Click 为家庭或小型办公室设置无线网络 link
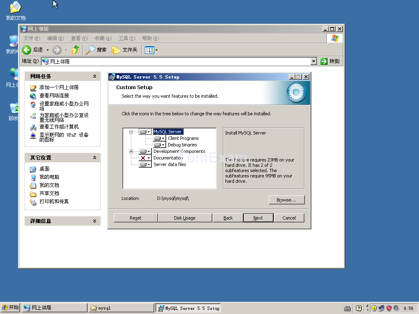 pos(64,117)
